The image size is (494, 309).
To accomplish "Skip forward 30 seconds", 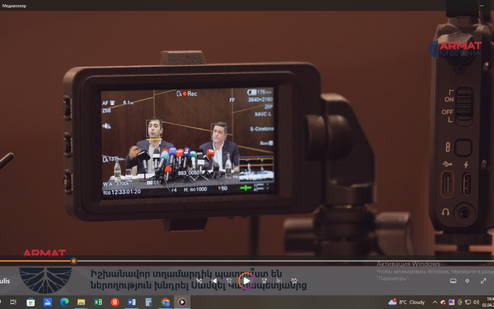I will (x=264, y=281).
